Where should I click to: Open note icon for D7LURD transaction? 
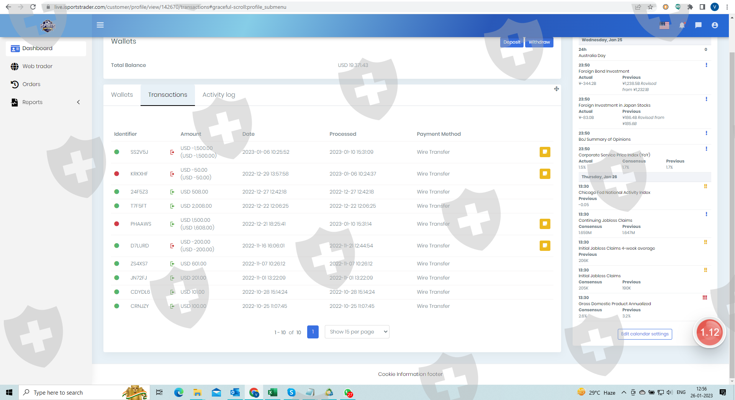[x=545, y=246]
